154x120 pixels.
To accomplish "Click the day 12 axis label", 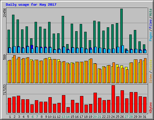I will tap(59, 117).
